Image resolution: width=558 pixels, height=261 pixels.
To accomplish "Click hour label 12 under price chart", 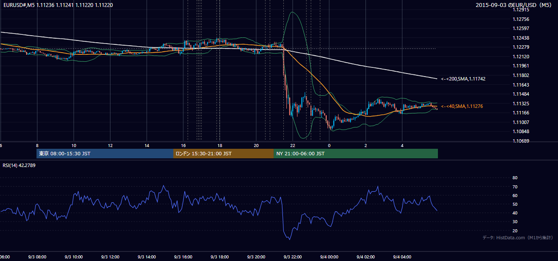I will pyautogui.click(x=110, y=145).
